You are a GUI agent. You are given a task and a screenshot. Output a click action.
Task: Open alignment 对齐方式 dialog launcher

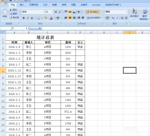(102, 23)
